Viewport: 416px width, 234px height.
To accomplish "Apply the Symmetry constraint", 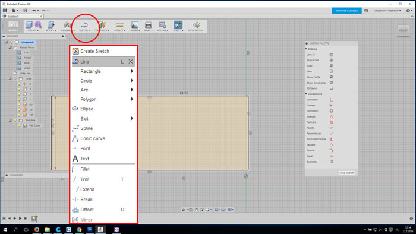I will point(331,162).
